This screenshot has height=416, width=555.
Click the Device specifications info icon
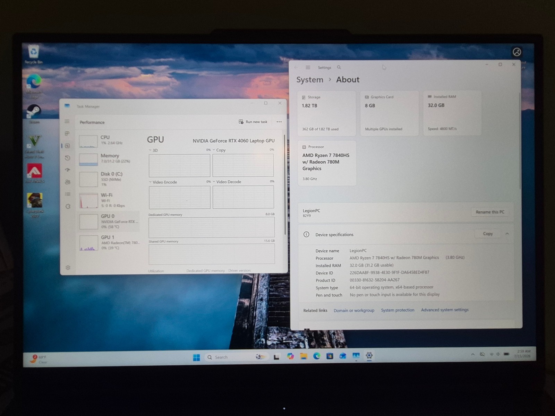coord(306,234)
